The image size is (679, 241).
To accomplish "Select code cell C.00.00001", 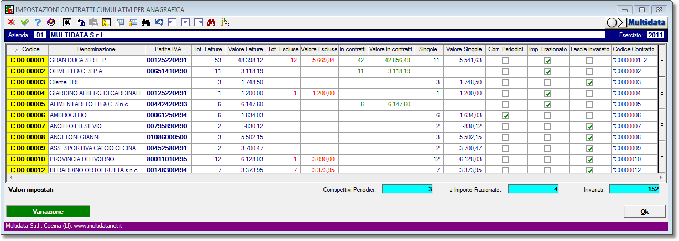I will click(x=28, y=61).
